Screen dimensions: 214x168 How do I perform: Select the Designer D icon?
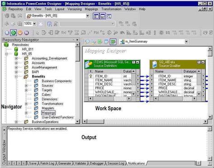14,33
